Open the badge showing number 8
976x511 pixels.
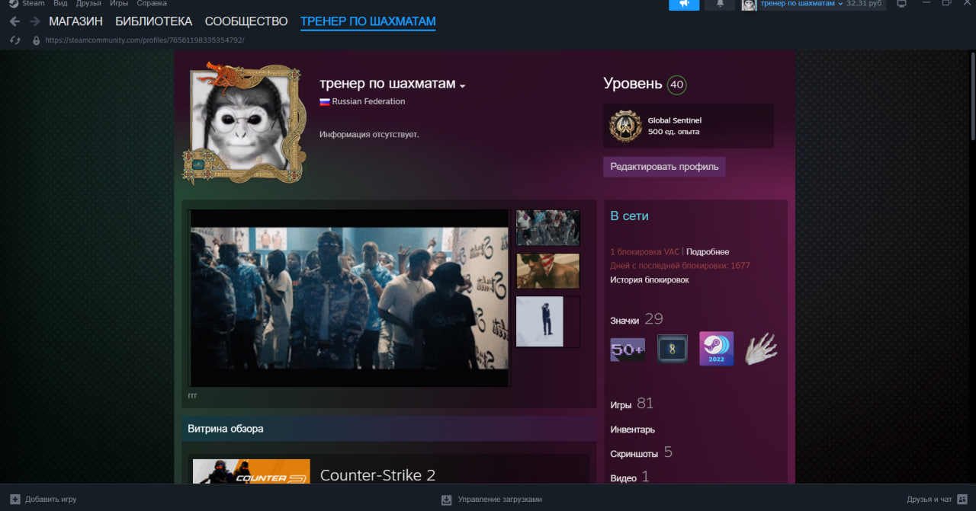pos(672,349)
